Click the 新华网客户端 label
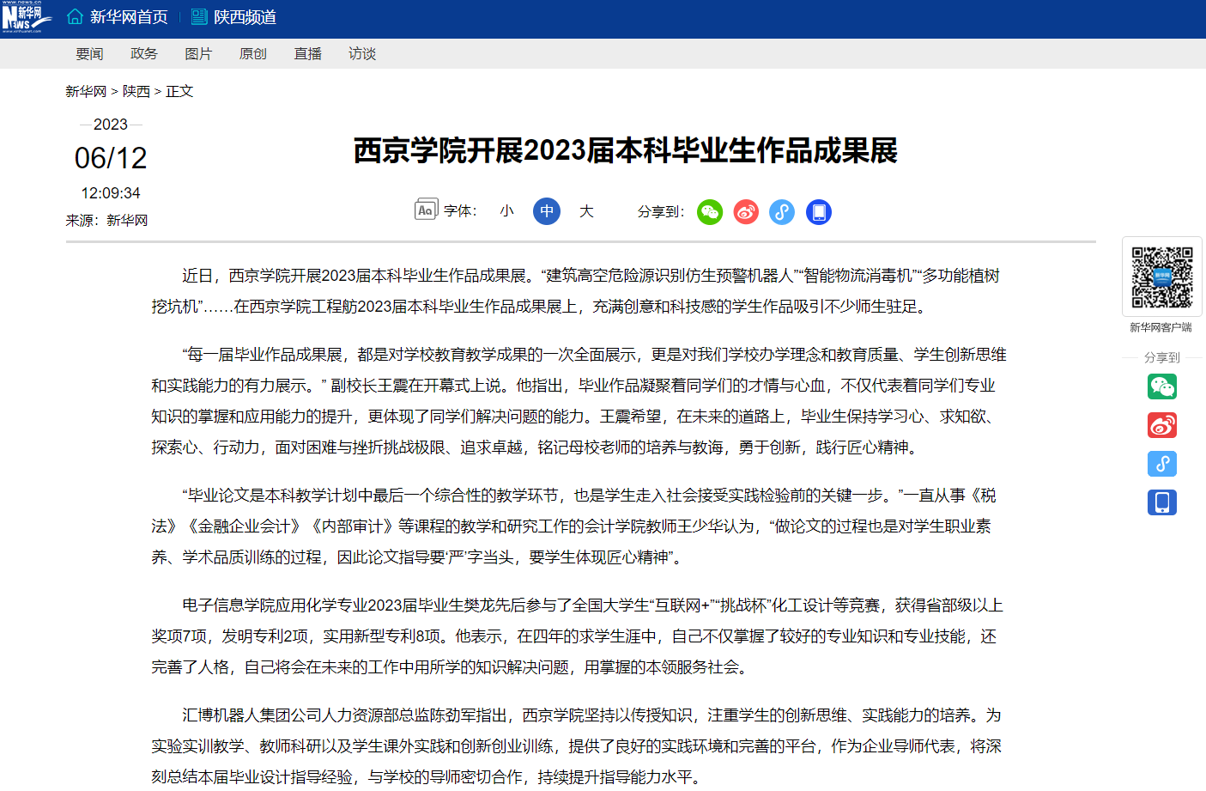1206x791 pixels. [x=1161, y=327]
